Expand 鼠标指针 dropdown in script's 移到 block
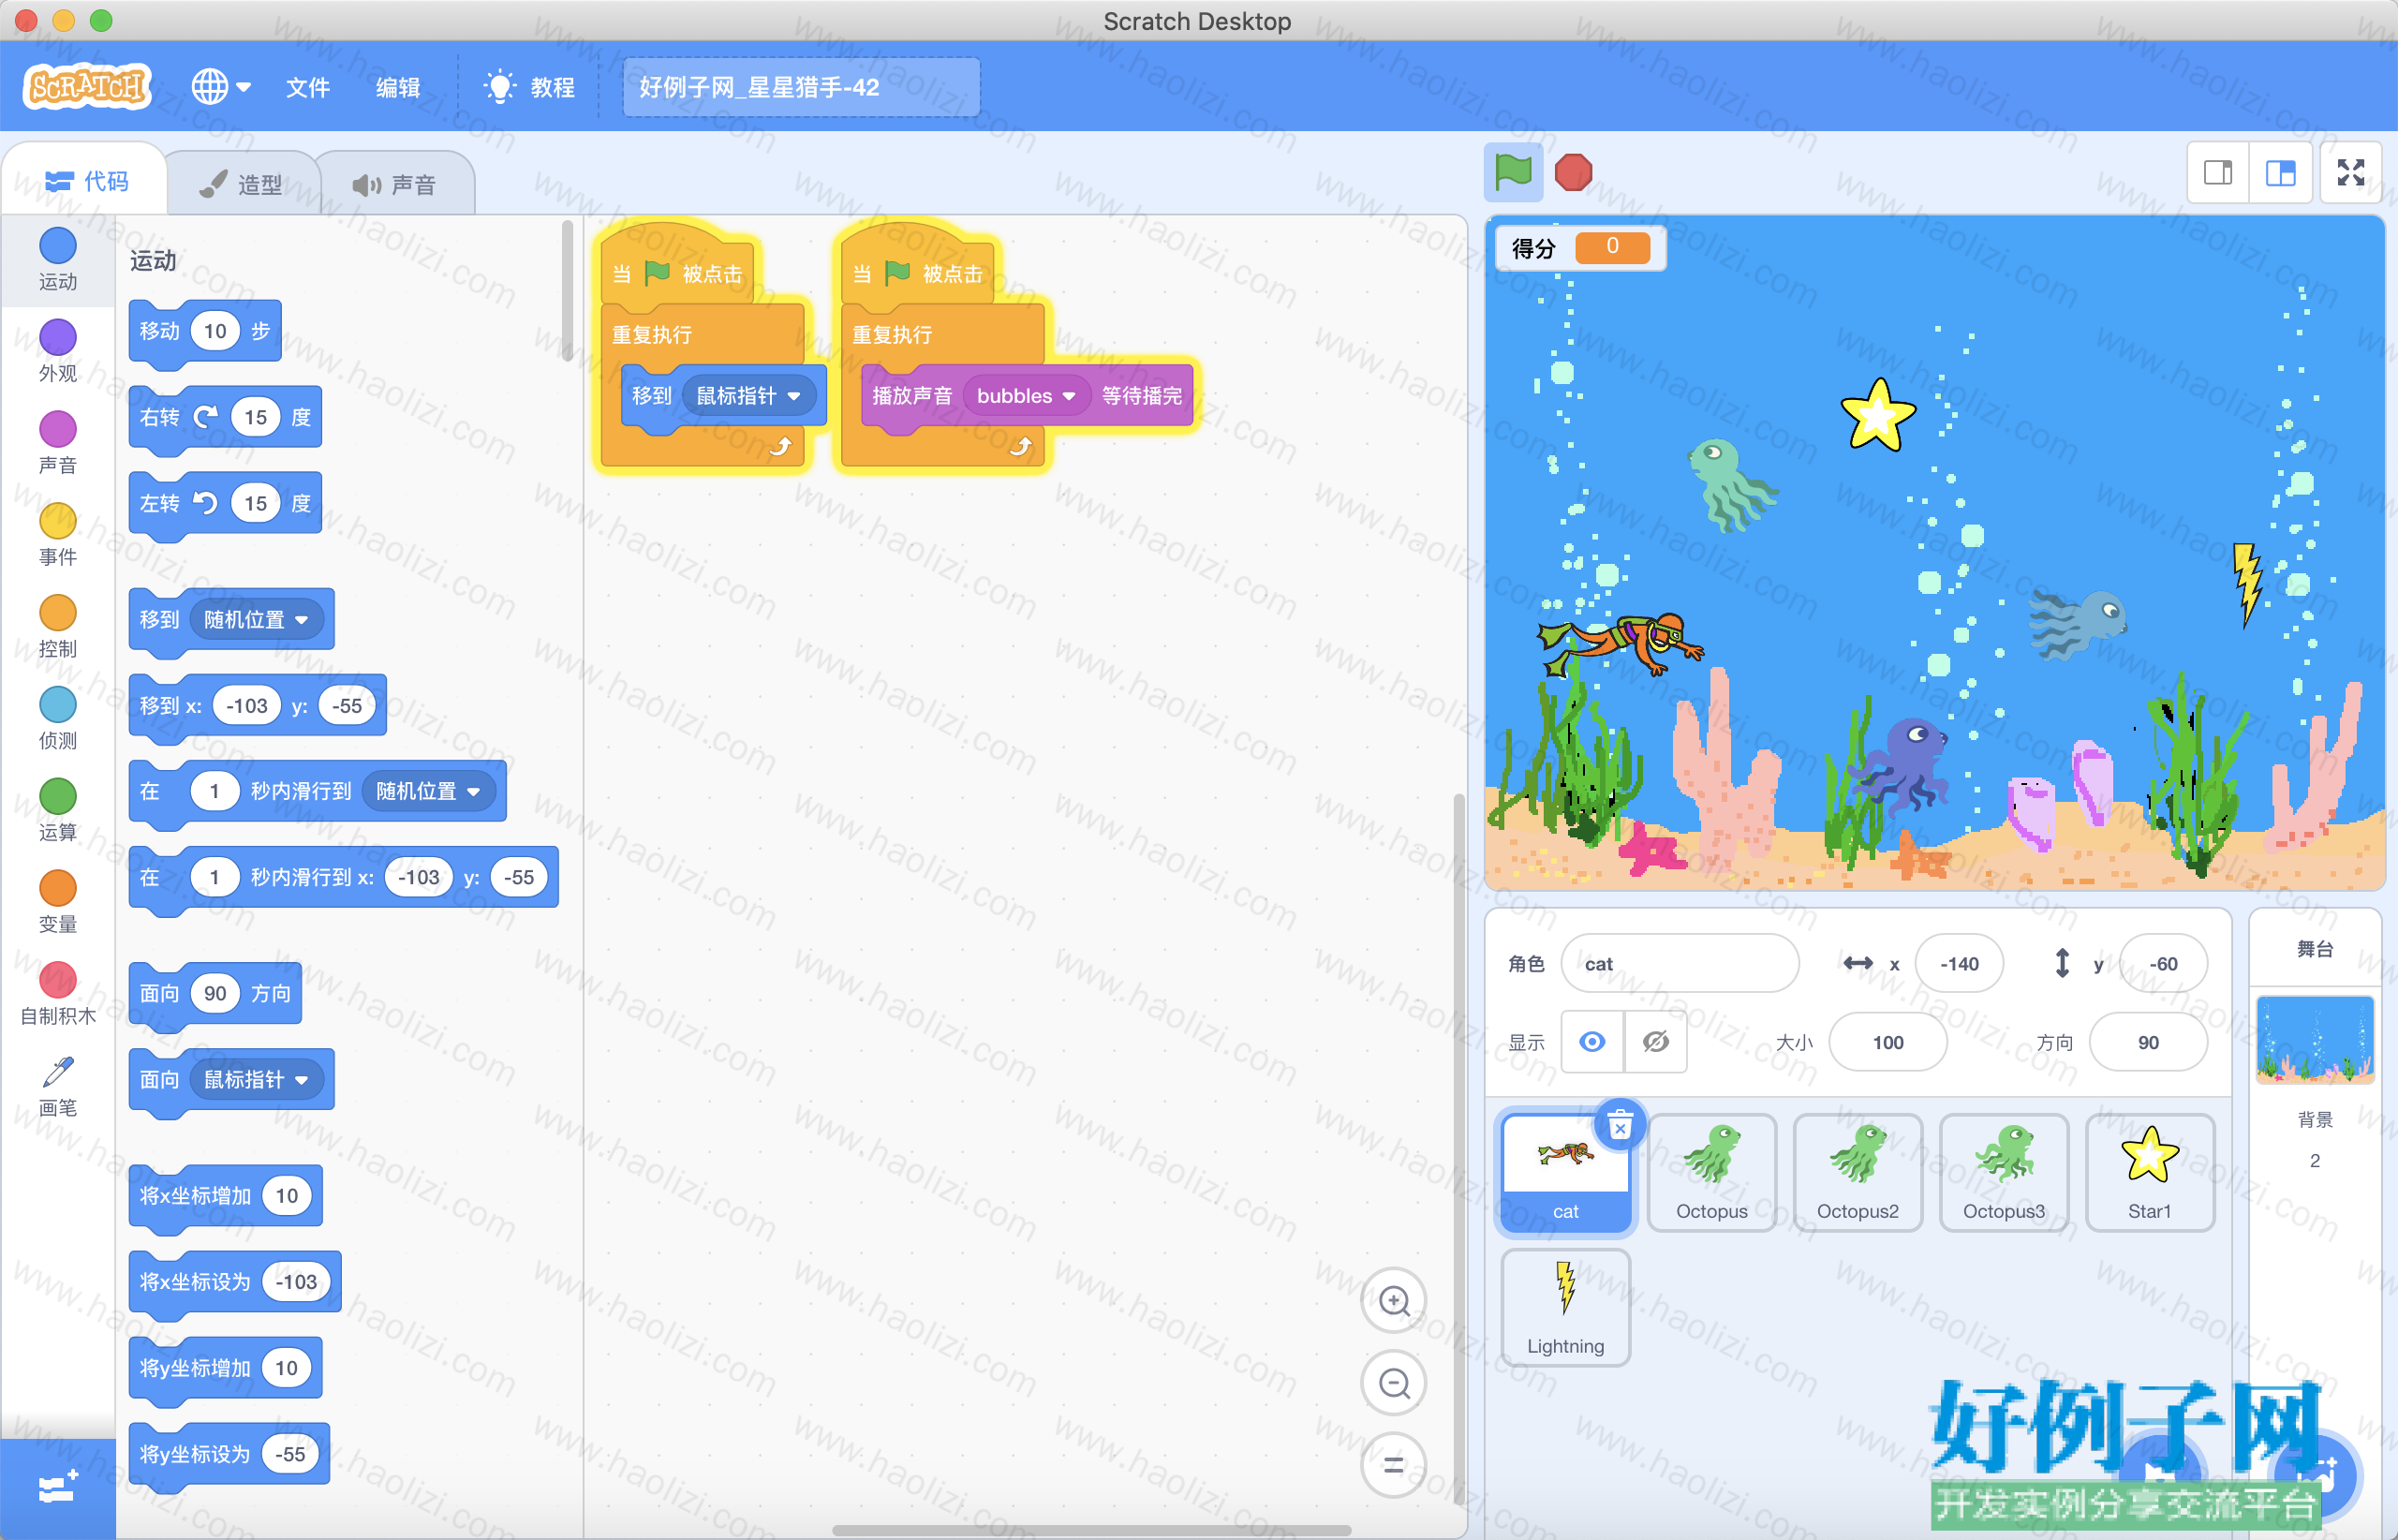Screen dimensions: 2398x1540 749,396
